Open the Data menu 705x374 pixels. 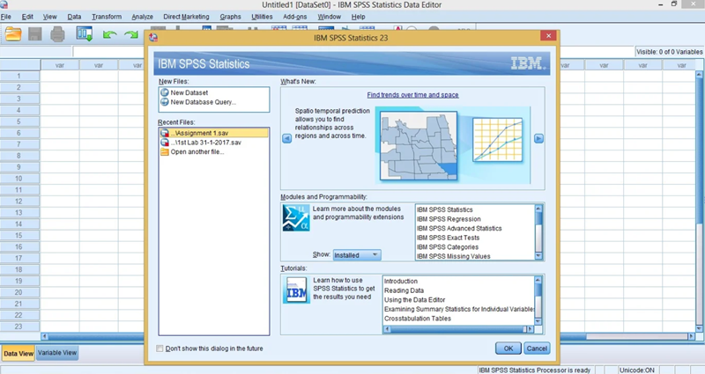[x=74, y=17]
